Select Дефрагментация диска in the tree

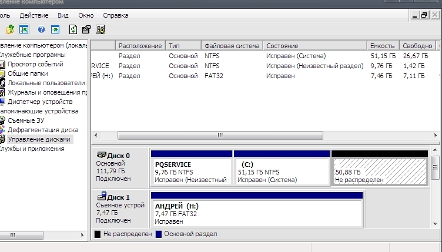pyautogui.click(x=42, y=130)
